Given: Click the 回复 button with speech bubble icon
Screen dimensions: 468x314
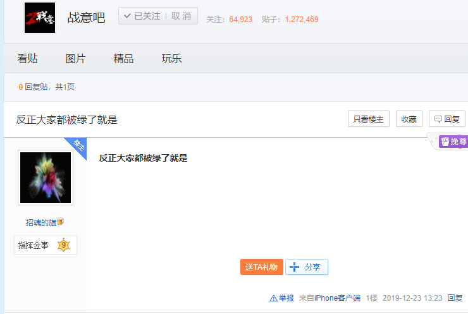Looking at the screenshot, I should tap(446, 119).
